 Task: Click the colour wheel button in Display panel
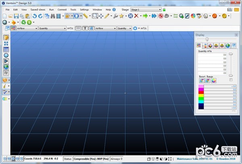click(214, 81)
